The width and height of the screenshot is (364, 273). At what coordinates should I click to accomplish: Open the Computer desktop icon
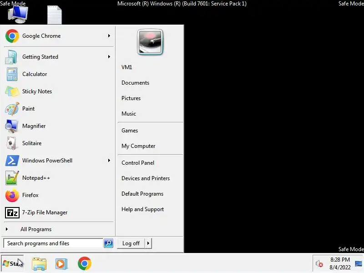click(x=18, y=14)
